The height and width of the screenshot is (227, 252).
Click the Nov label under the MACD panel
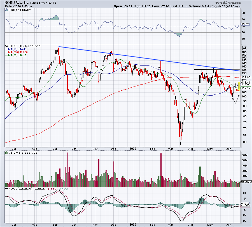(x=95, y=225)
